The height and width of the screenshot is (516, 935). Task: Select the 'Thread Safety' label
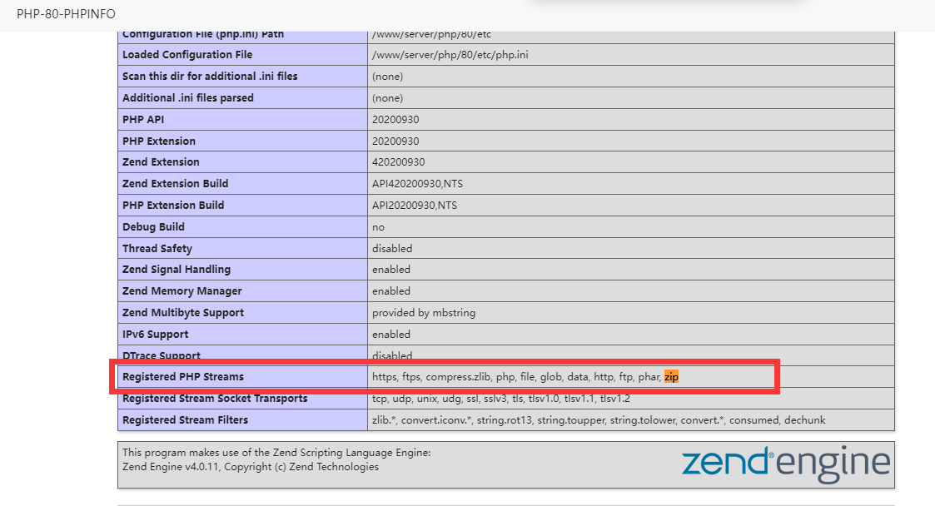(x=157, y=248)
